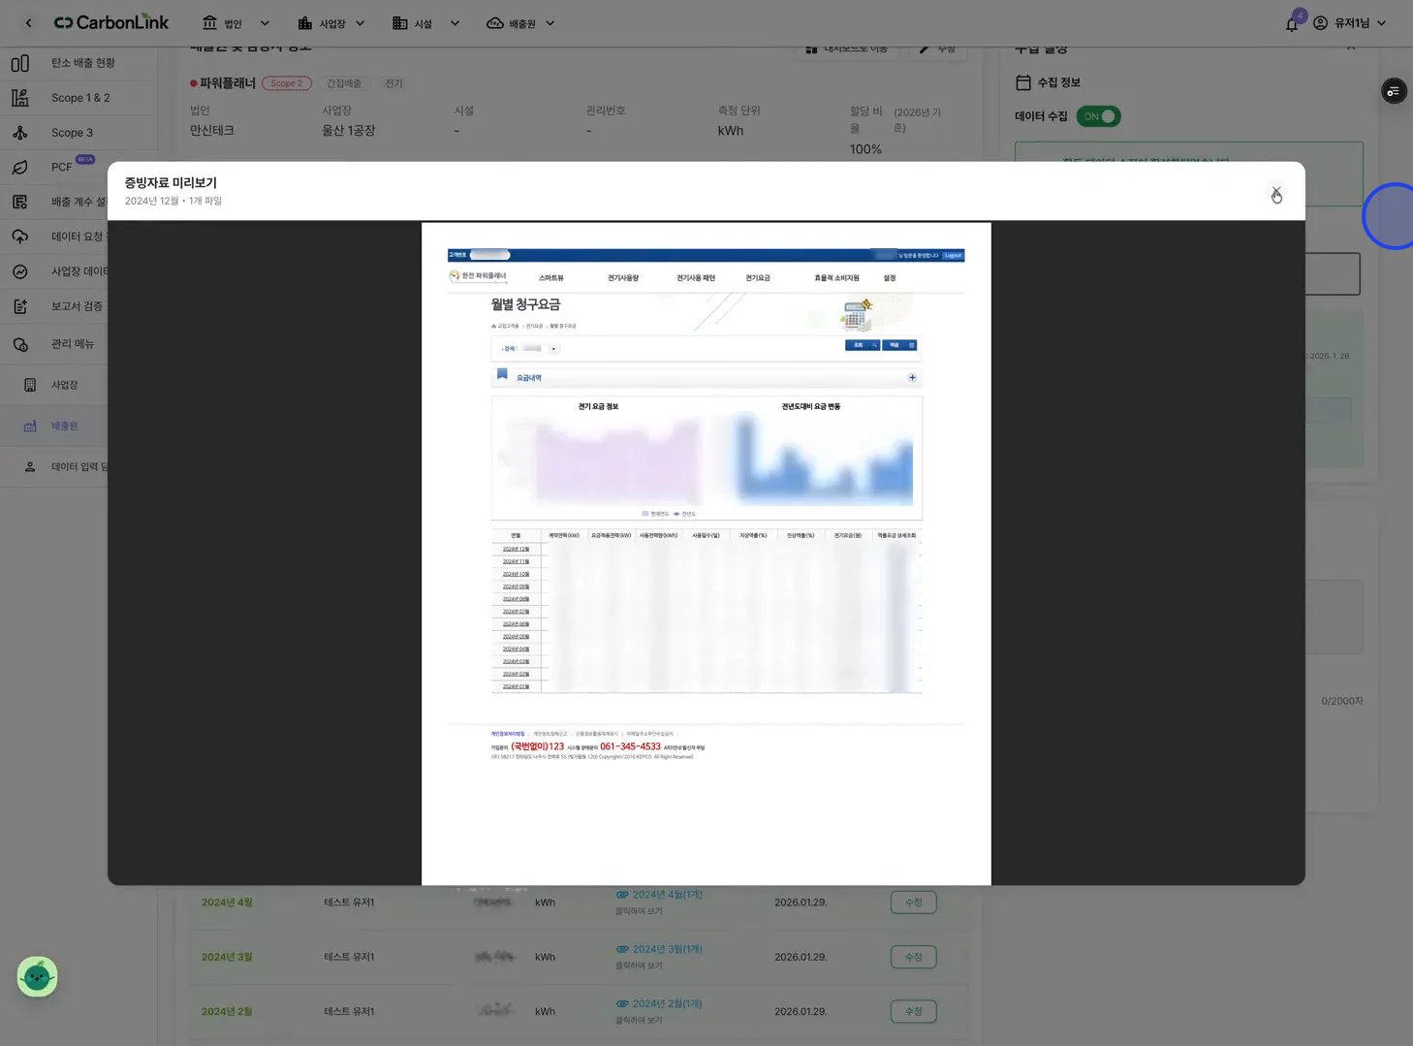1413x1046 pixels.
Task: Click the previewed bill document page
Action: click(706, 554)
